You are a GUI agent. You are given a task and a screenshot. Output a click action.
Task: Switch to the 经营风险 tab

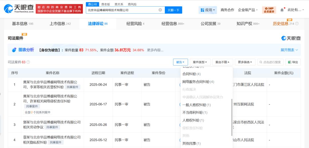[135, 24]
